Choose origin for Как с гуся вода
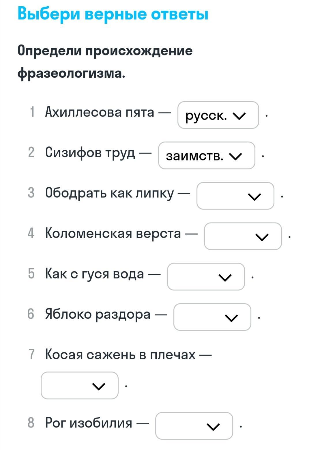Image resolution: width=309 pixels, height=450 pixels. pos(206,277)
